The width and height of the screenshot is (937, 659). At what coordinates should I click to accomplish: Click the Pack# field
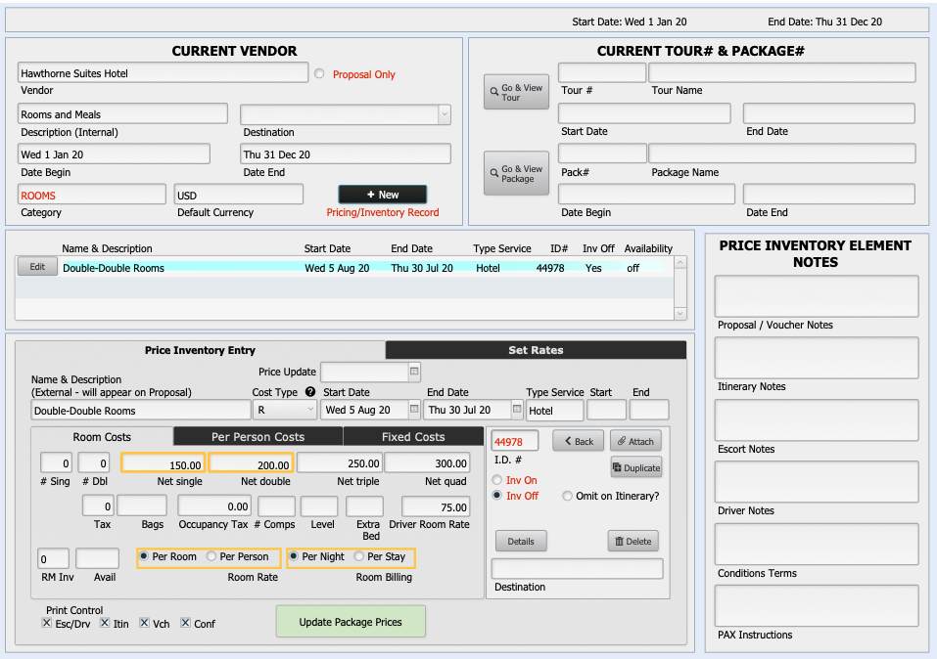click(602, 153)
